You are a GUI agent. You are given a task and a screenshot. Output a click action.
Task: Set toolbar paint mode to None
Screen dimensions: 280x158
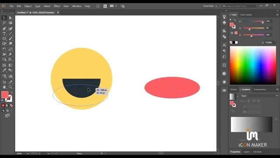11,105
